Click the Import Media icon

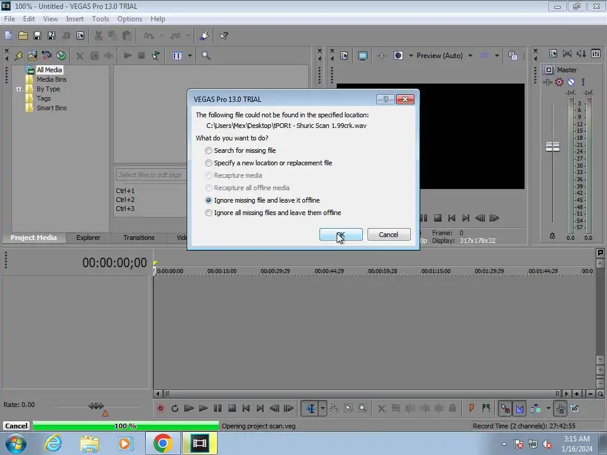(x=33, y=56)
